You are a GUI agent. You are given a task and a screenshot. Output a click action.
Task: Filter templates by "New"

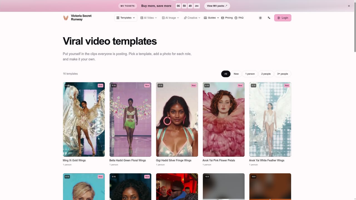236,74
